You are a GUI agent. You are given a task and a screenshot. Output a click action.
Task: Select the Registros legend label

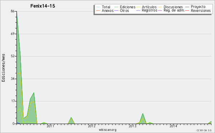[149, 10]
